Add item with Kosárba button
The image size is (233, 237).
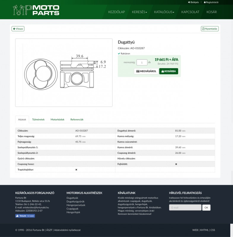click(x=169, y=71)
